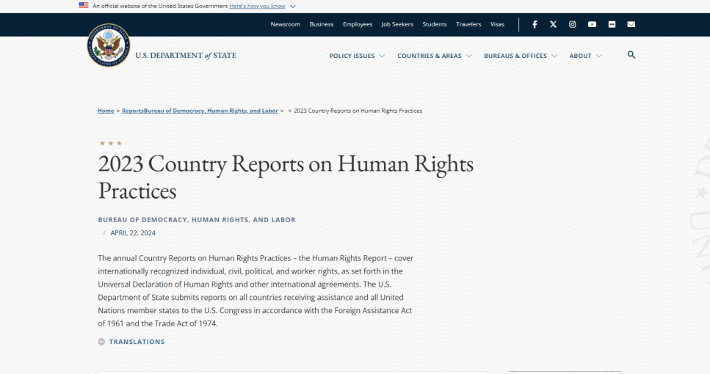This screenshot has width=710, height=374.
Task: Open the Flickr social icon
Action: [612, 24]
